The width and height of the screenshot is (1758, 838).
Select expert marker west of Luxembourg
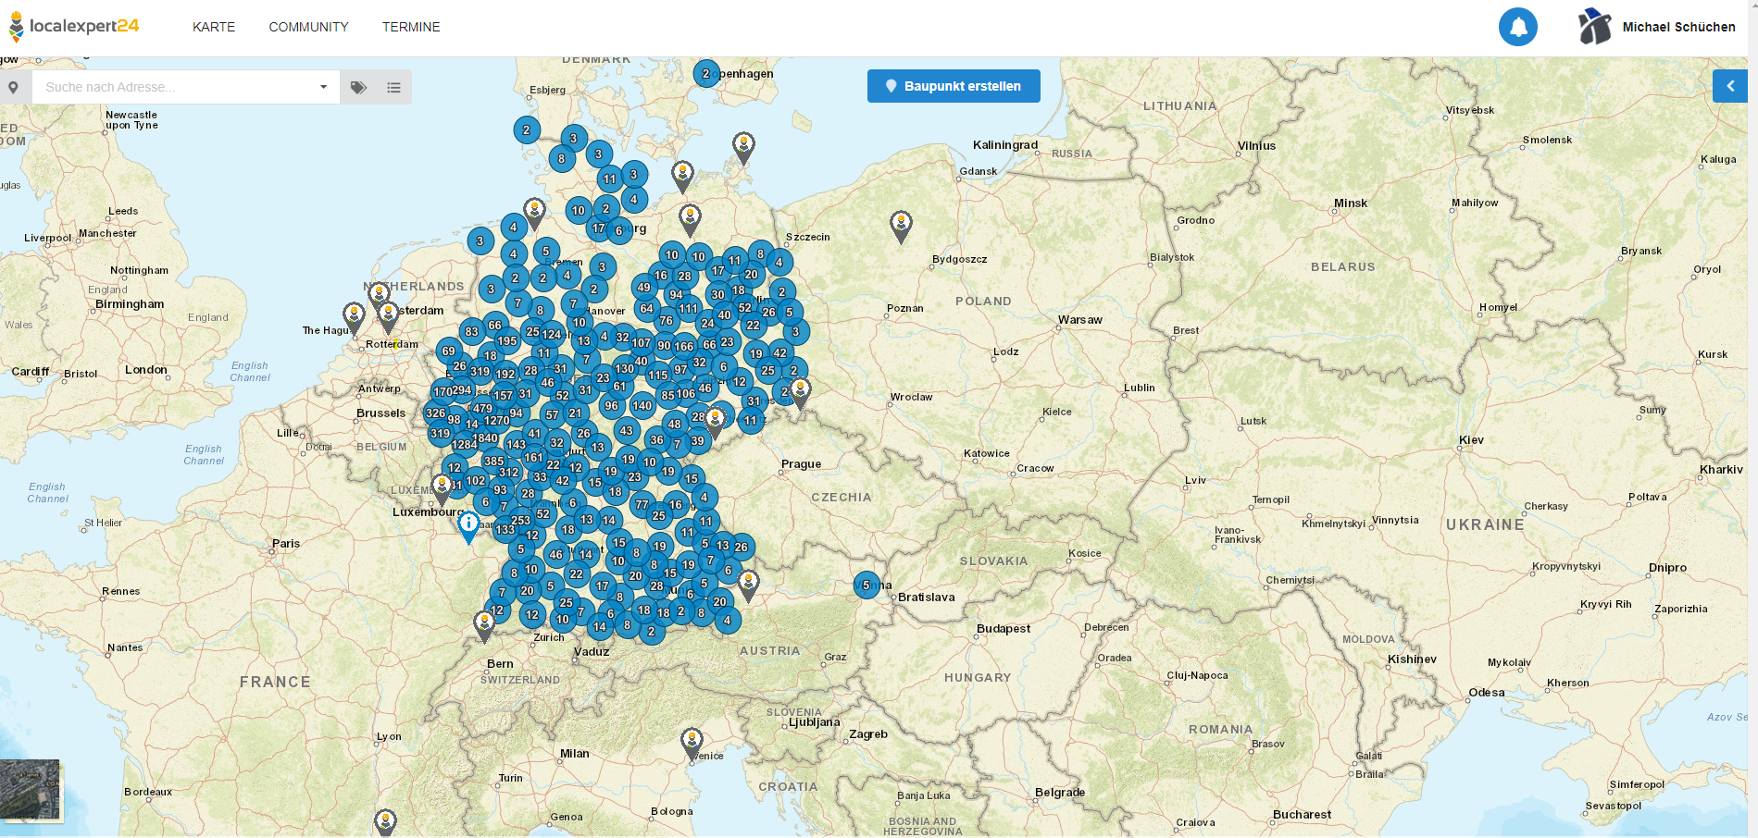pos(443,487)
